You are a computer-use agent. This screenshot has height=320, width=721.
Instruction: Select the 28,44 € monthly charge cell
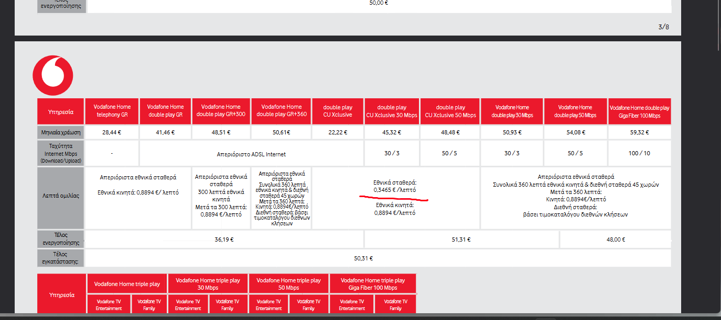click(112, 132)
